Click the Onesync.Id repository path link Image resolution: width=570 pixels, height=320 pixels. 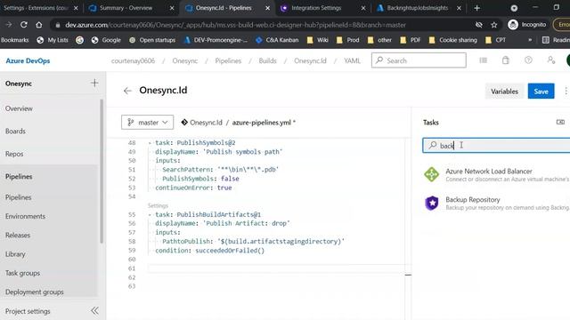pyautogui.click(x=206, y=123)
